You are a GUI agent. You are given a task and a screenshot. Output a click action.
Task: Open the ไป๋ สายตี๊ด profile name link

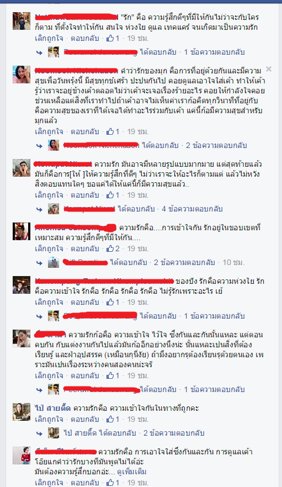(x=52, y=408)
